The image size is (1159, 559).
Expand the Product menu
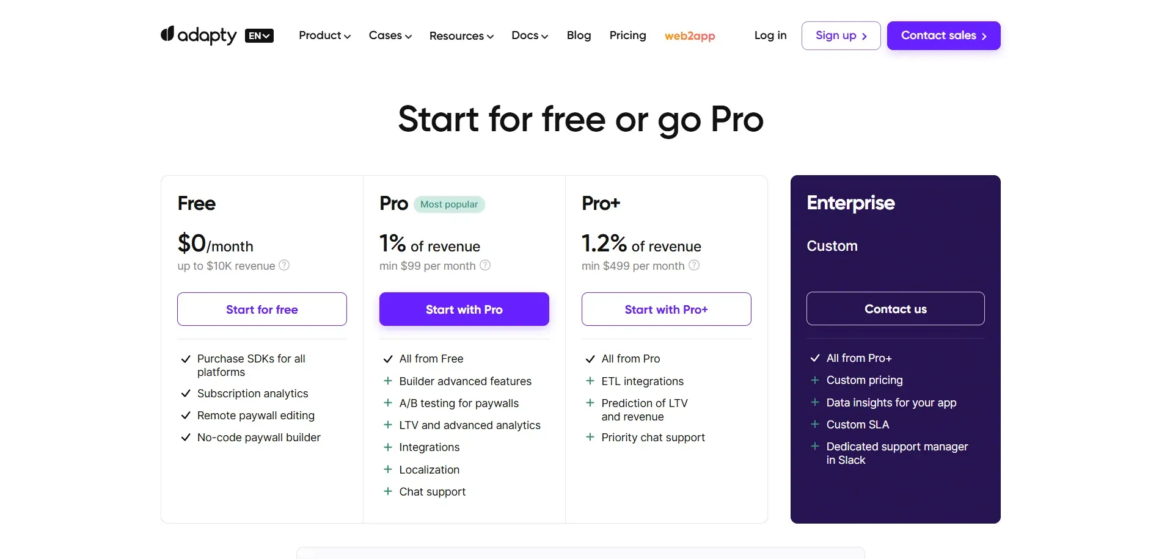(324, 35)
